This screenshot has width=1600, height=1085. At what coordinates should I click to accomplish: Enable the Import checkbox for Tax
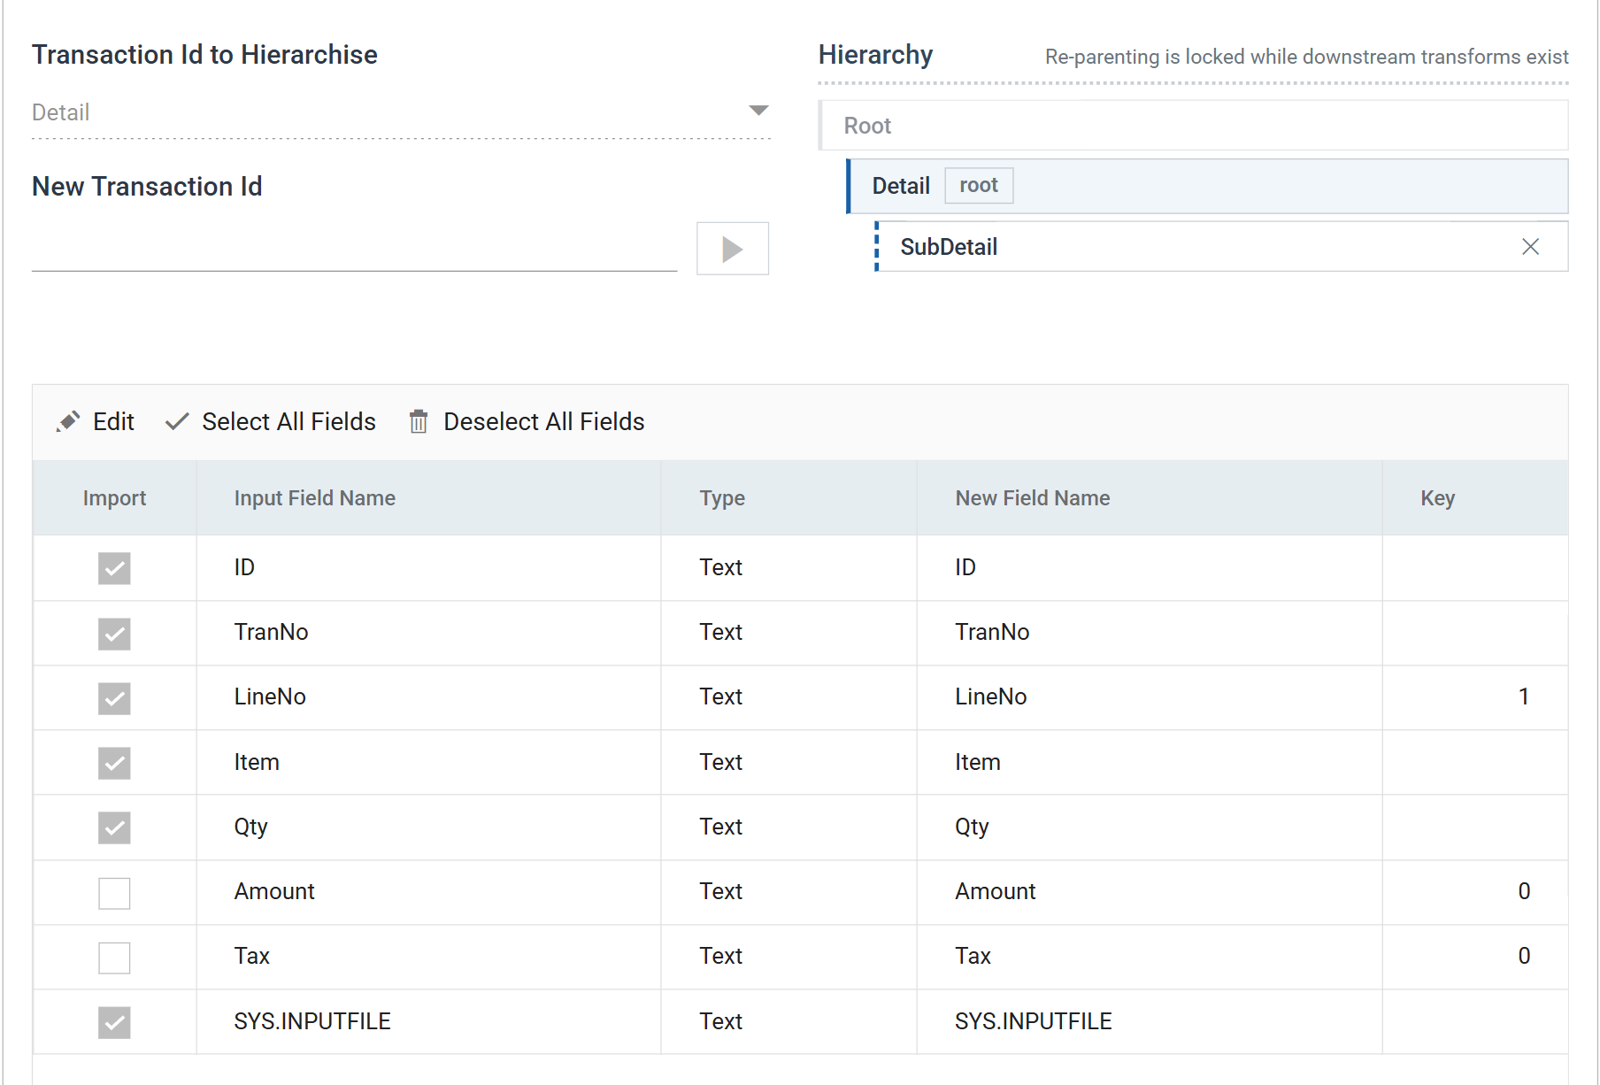point(114,958)
